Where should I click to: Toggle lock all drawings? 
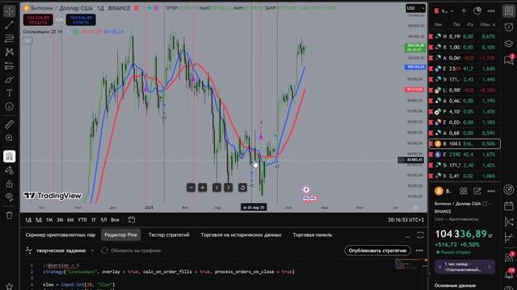pos(9,184)
